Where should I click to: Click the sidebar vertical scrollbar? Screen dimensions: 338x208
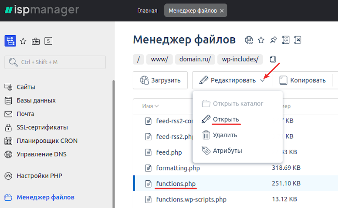click(114, 144)
